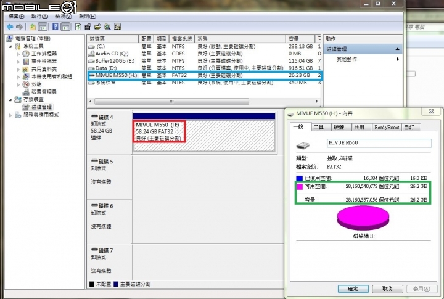Switch to the ReadyBoost tab
This screenshot has width=444, height=299.
tap(387, 128)
